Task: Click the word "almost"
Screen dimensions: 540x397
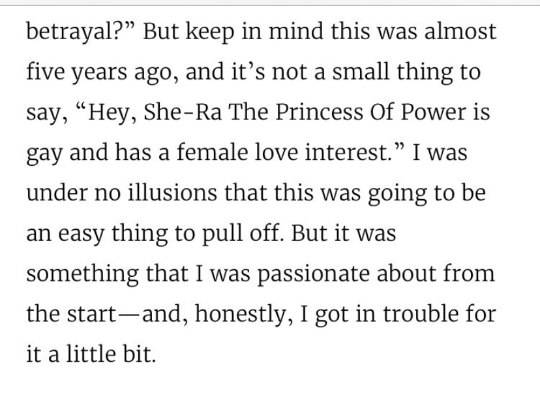Action: 460,31
